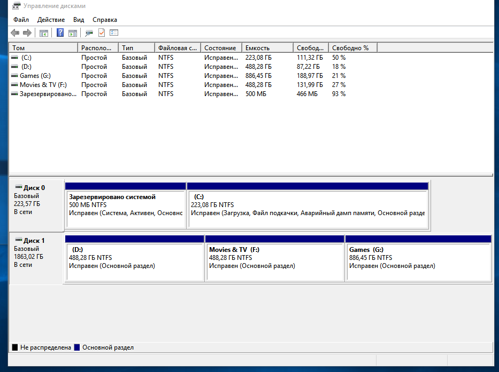Click the Back arrow toolbar icon

(x=15, y=33)
